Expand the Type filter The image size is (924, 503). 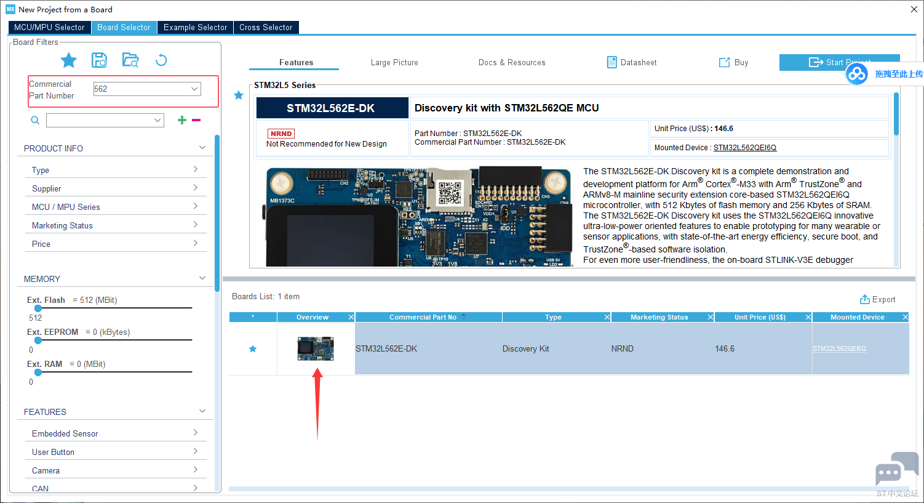tap(195, 169)
